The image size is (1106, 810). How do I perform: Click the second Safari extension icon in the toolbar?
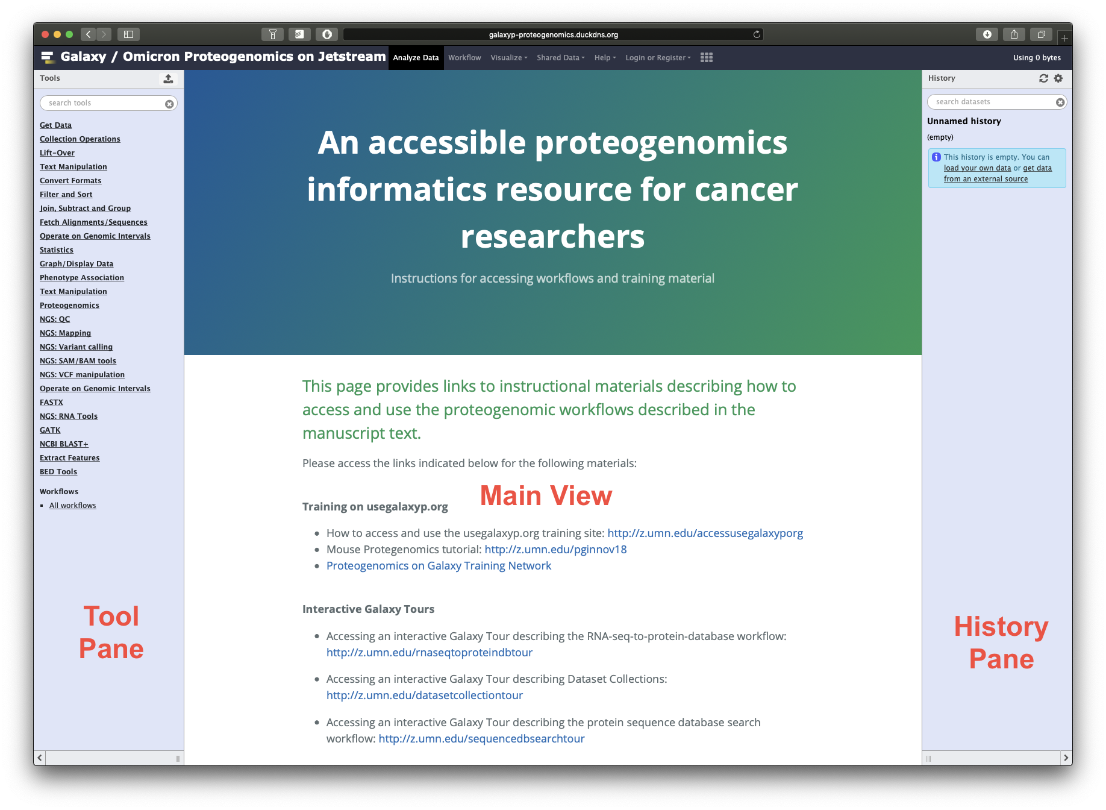pyautogui.click(x=299, y=34)
